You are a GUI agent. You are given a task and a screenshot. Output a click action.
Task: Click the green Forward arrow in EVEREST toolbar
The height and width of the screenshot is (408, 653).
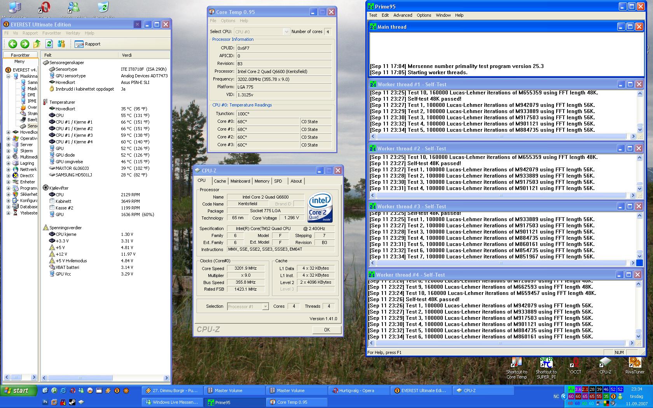pyautogui.click(x=24, y=44)
